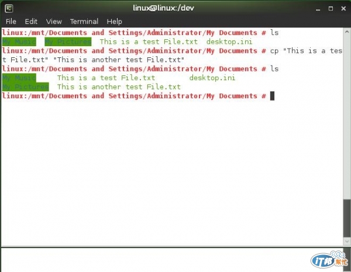
Task: Click the scrollbar up arrow
Action: click(x=347, y=32)
